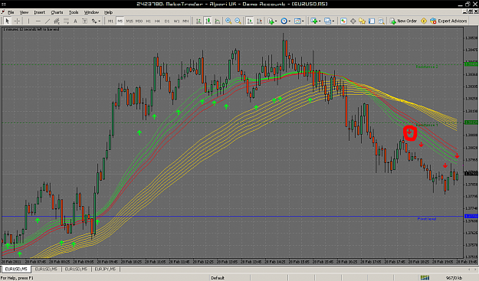The image size is (479, 281).
Task: Show the Data Window panel
Action: (353, 21)
